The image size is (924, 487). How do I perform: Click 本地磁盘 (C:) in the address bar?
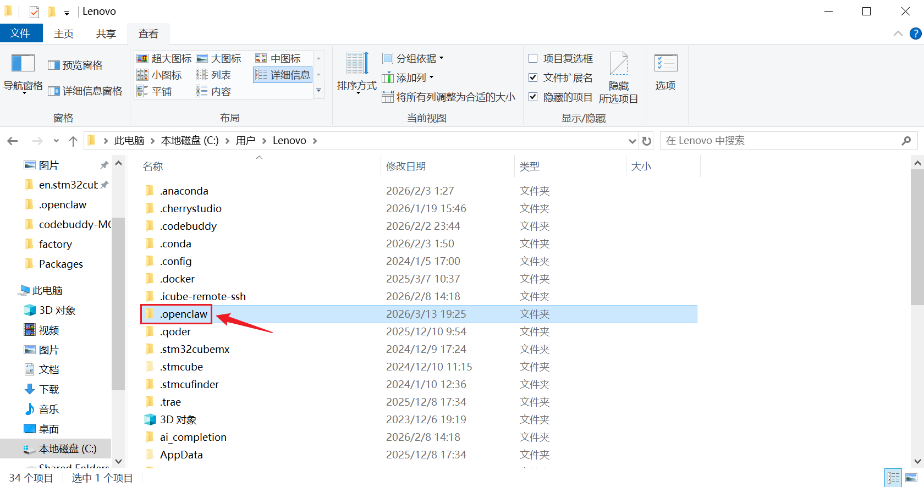[x=190, y=141]
